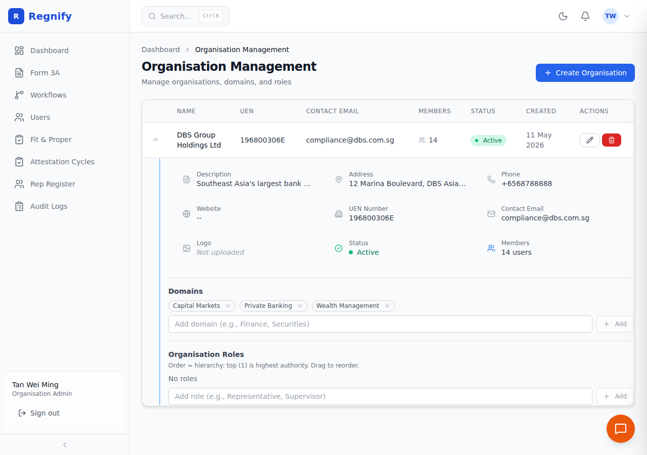Select Attestation Cycles in sidebar
The height and width of the screenshot is (455, 647).
65,162
